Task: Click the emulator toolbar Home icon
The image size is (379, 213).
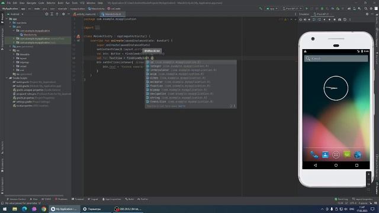Action: [329, 20]
